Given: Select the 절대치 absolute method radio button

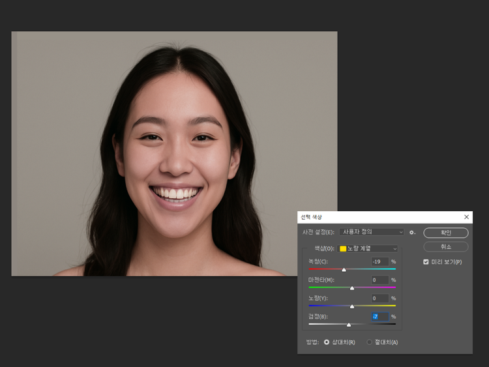Looking at the screenshot, I should (369, 342).
